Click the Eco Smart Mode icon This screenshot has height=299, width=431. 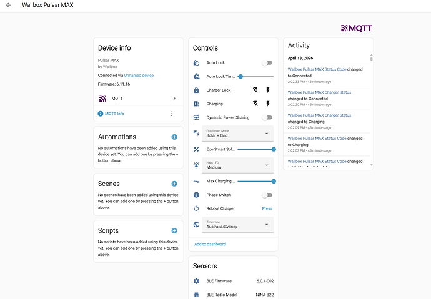(x=196, y=134)
